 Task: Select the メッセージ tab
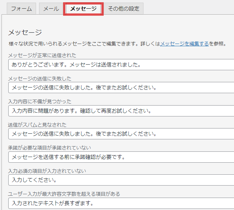pyautogui.click(x=83, y=9)
